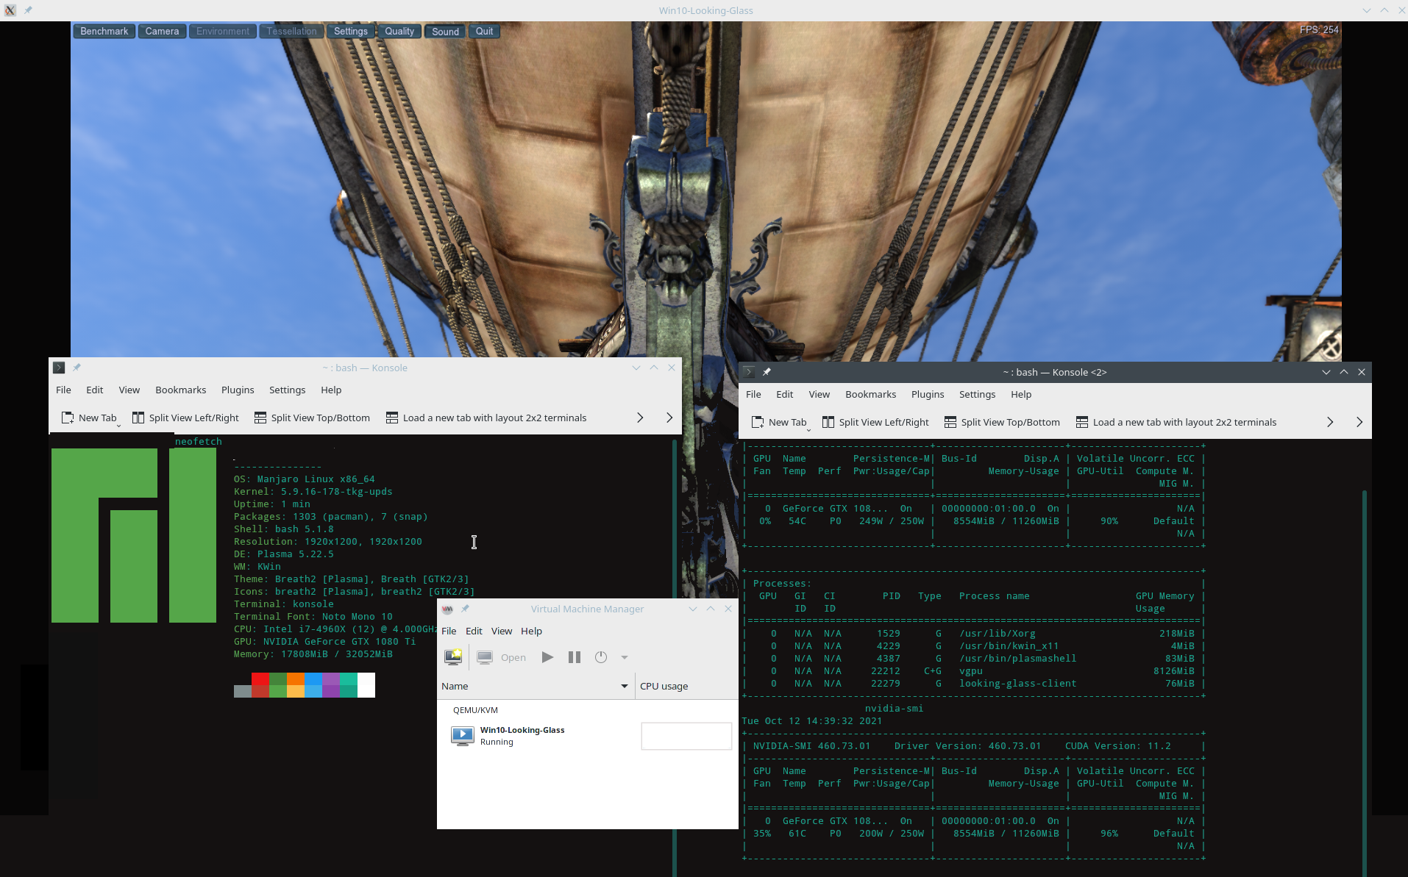Viewport: 1408px width, 877px height.
Task: Open Help menu in left Konsole window
Action: 331,390
